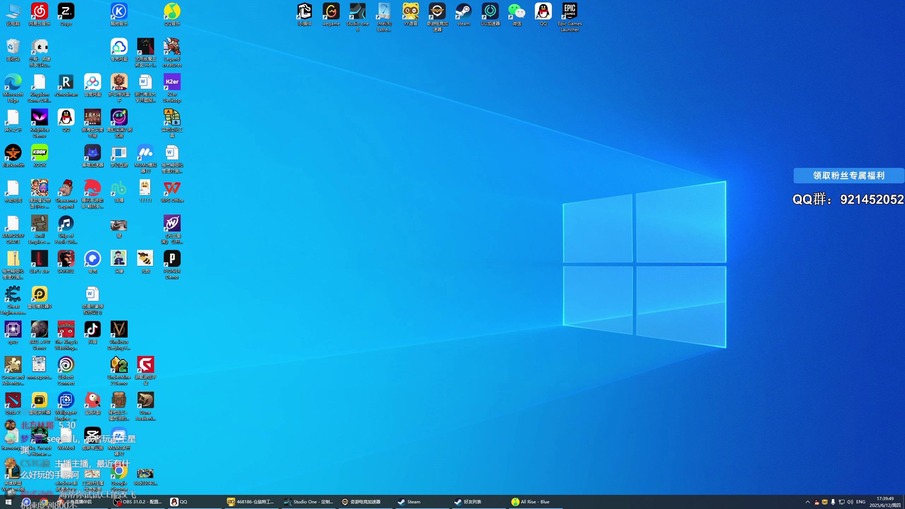
Task: Open the Cheat Engine icon
Action: click(x=13, y=300)
